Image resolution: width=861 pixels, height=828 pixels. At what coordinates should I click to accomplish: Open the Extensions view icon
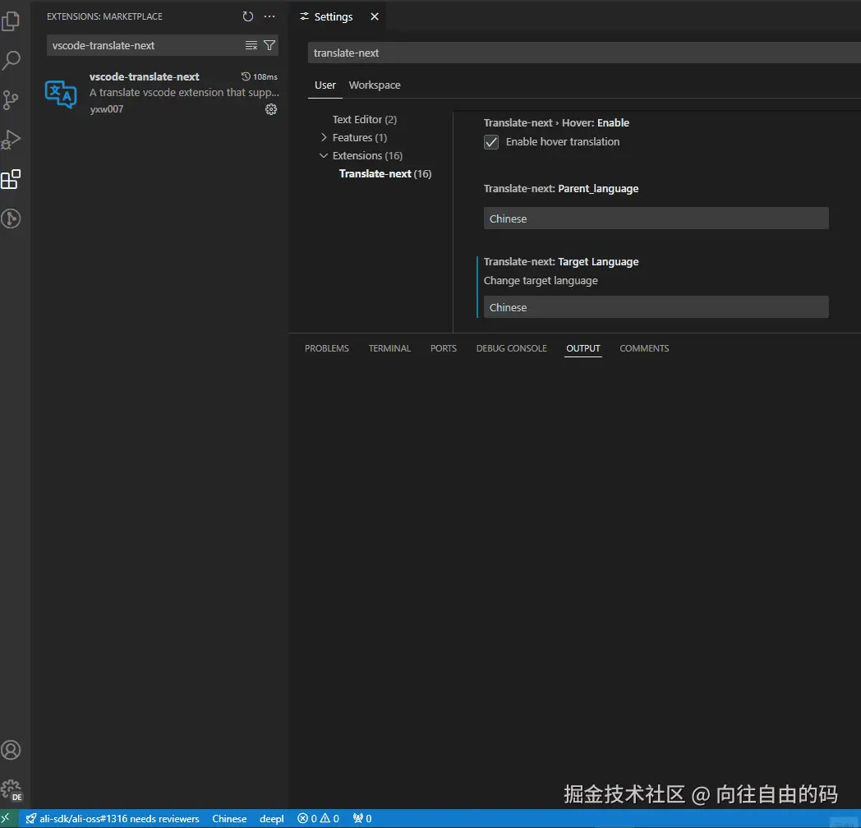pos(11,179)
